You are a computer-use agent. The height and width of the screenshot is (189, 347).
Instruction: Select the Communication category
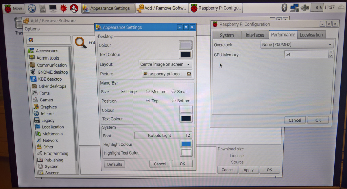[x=48, y=65]
